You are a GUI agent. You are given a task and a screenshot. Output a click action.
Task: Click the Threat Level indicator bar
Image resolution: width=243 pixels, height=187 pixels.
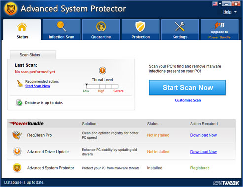click(x=102, y=86)
